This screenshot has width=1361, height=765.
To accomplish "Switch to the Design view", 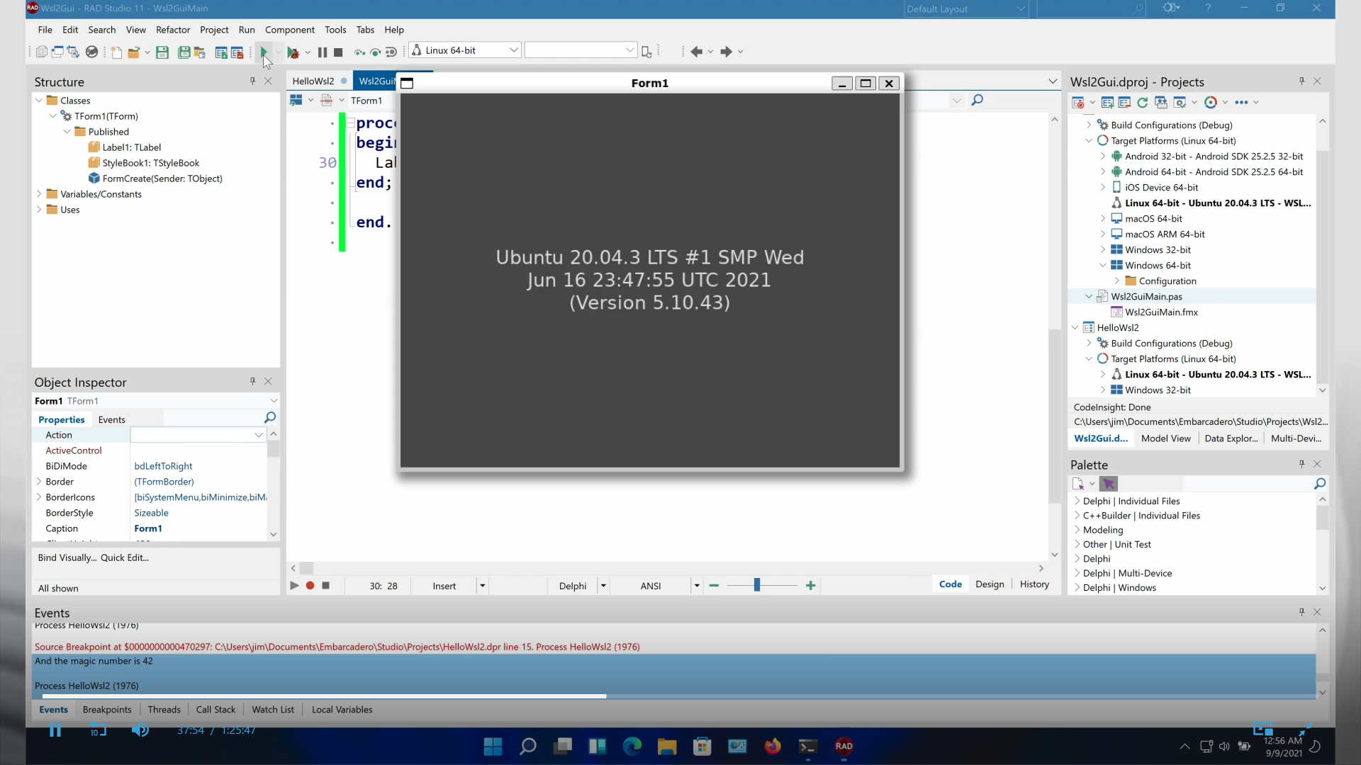I will (x=990, y=584).
